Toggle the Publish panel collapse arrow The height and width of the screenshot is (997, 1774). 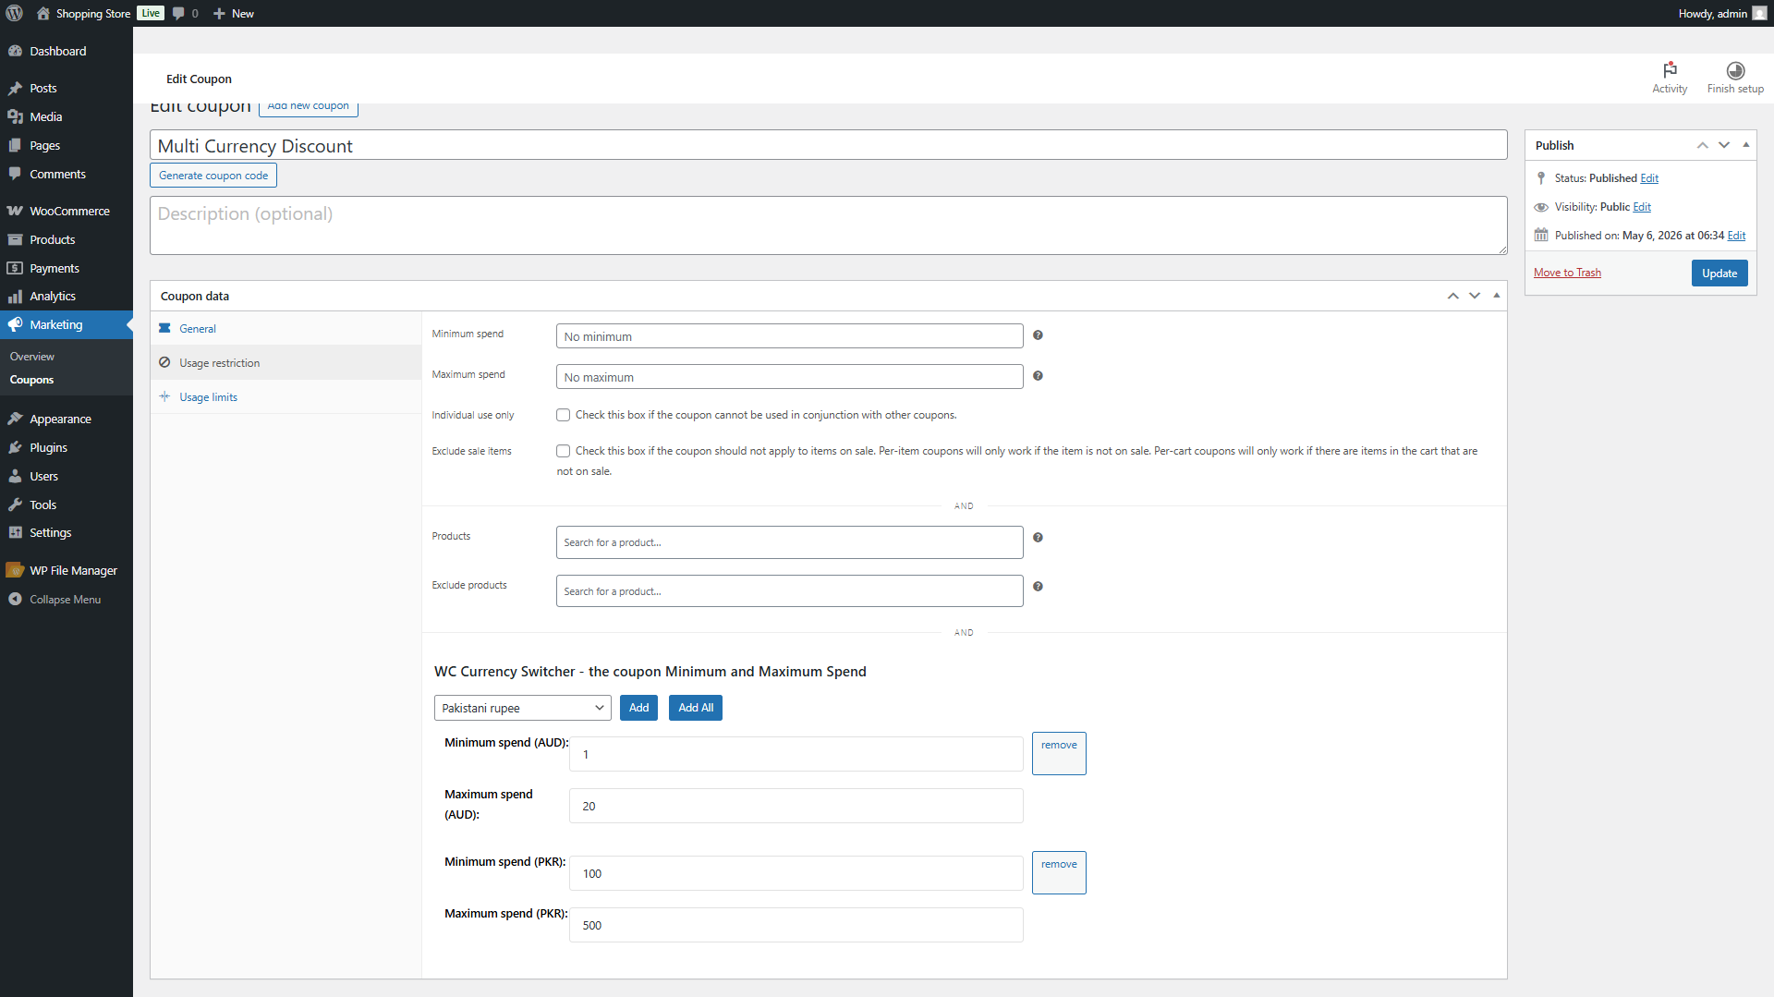coord(1746,145)
